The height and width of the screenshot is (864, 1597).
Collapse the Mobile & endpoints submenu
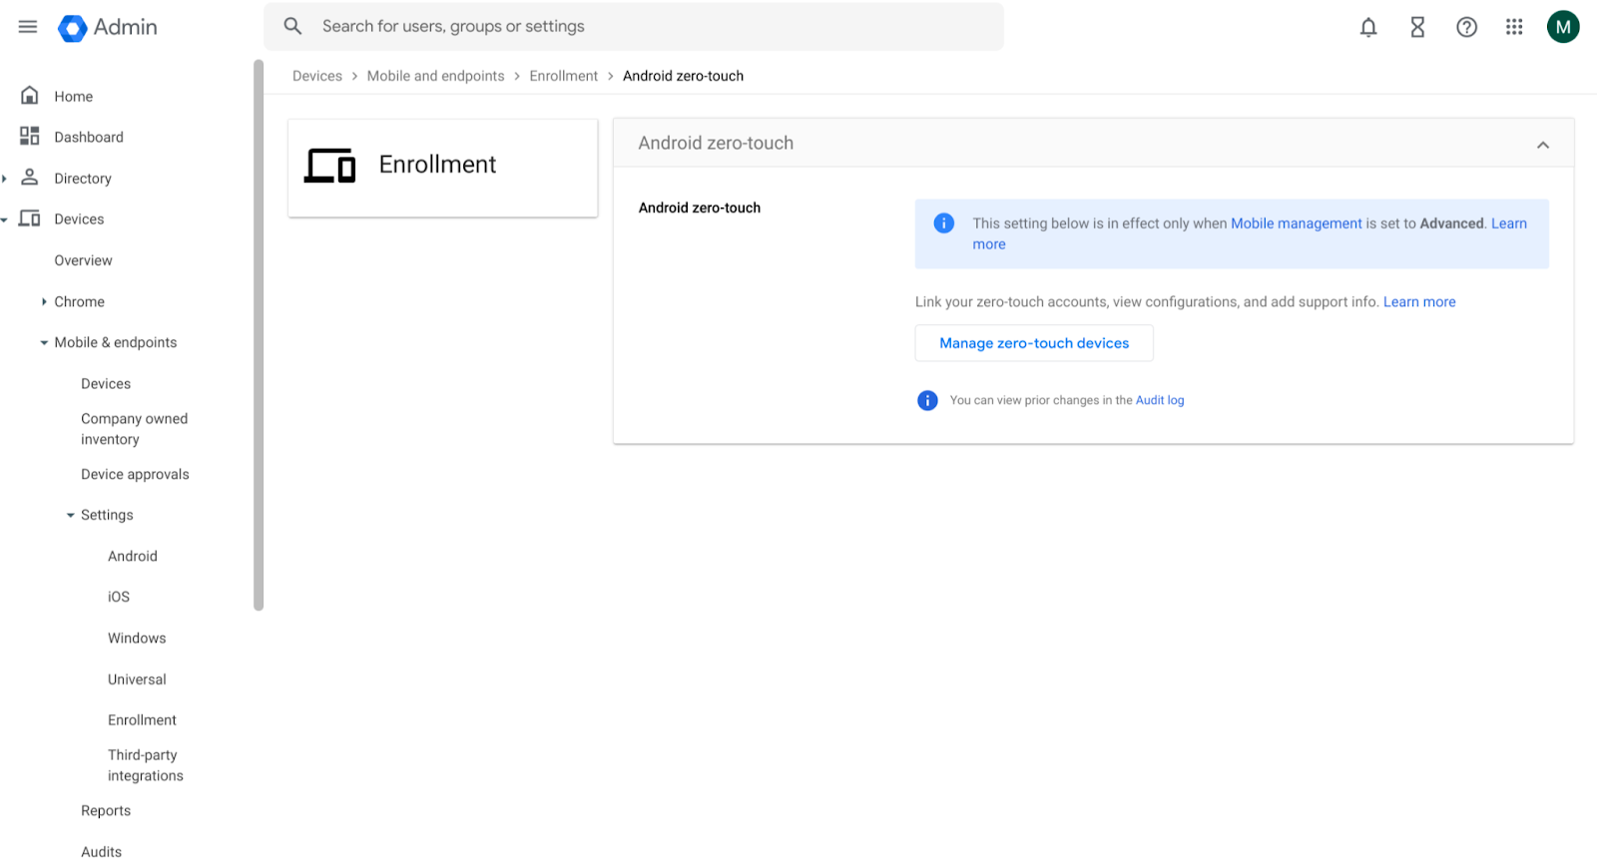pyautogui.click(x=44, y=343)
